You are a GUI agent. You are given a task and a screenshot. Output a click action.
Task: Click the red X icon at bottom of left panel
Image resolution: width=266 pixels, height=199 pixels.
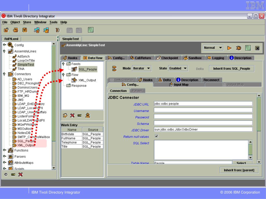[20, 174]
